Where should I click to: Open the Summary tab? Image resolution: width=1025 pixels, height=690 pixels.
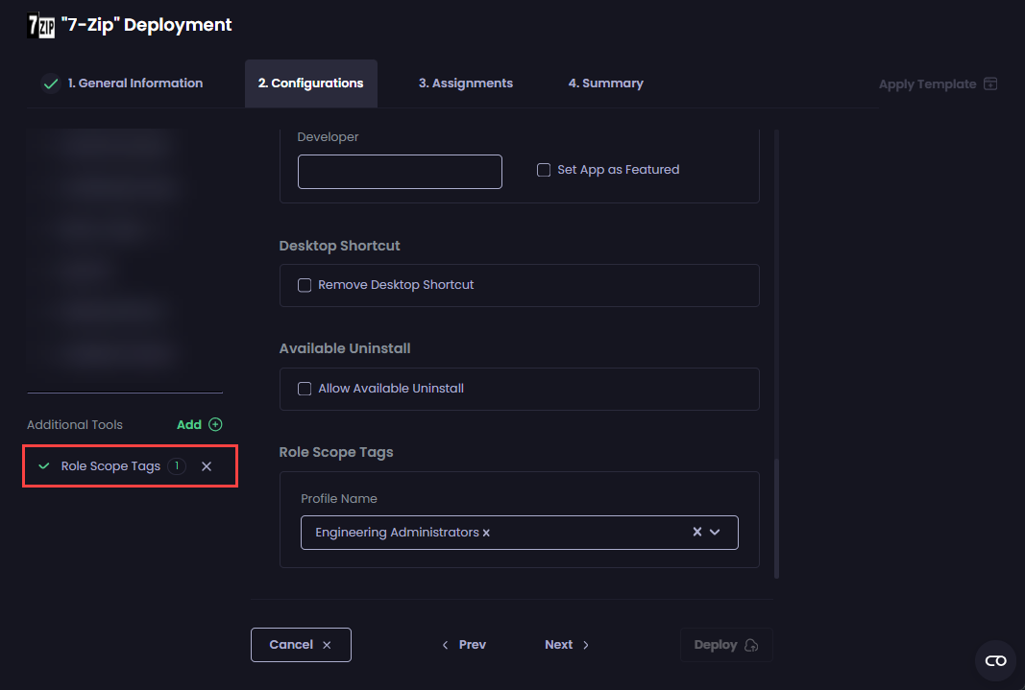(606, 83)
